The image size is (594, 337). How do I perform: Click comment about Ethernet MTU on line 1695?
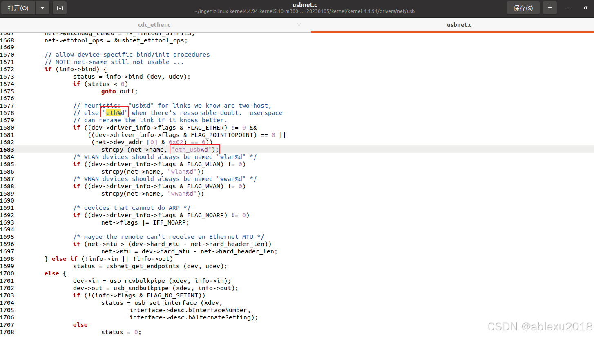tap(168, 237)
